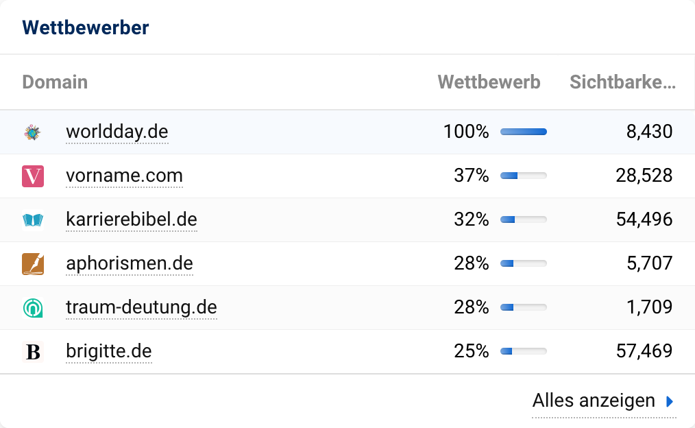The image size is (695, 428).
Task: Click the karrierebibel.de book icon
Action: tap(33, 220)
